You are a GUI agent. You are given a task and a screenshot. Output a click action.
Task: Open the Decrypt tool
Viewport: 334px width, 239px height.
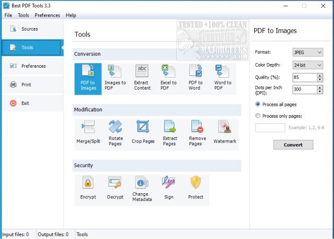(x=115, y=191)
